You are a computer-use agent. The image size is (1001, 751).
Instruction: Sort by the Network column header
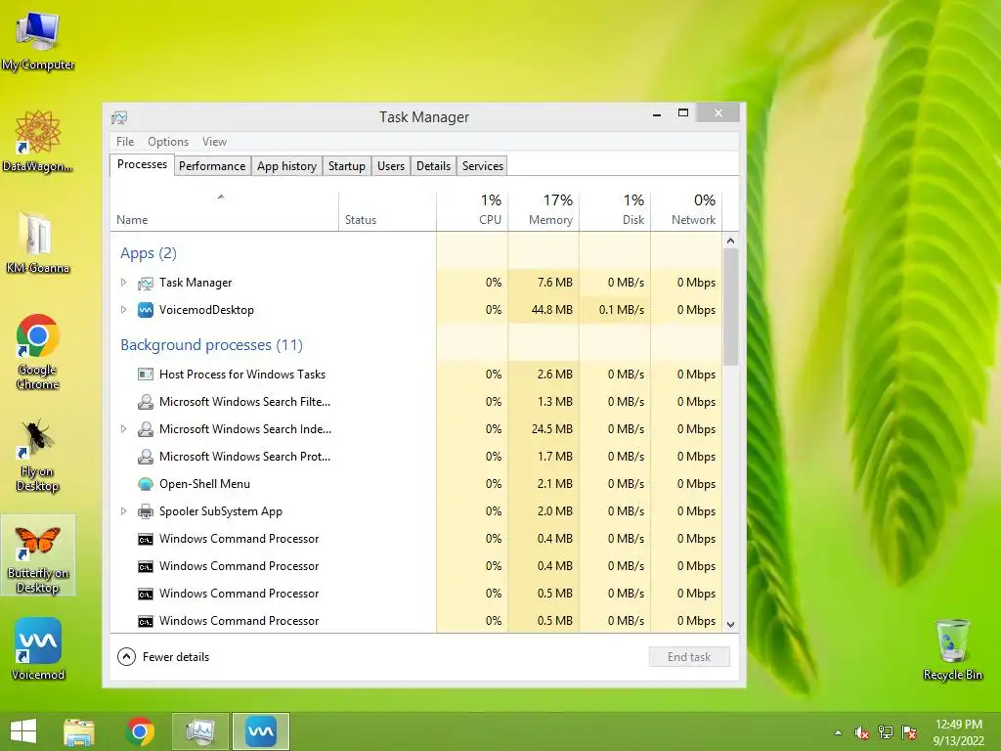pyautogui.click(x=686, y=211)
